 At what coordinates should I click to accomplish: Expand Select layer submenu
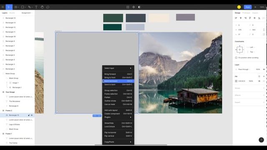118,68
